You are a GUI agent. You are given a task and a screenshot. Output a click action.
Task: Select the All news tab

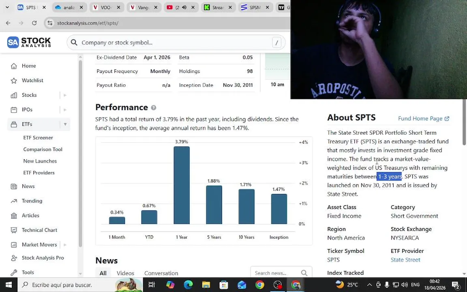pyautogui.click(x=103, y=273)
